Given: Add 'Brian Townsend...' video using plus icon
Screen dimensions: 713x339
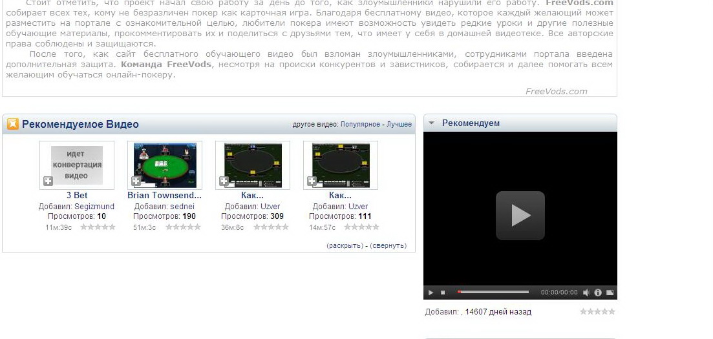Looking at the screenshot, I should 136,181.
